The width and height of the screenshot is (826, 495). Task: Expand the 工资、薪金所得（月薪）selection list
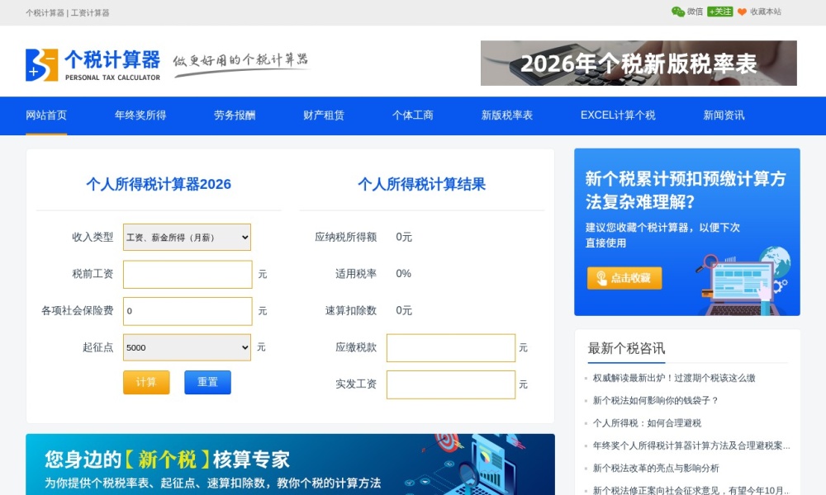coord(187,237)
